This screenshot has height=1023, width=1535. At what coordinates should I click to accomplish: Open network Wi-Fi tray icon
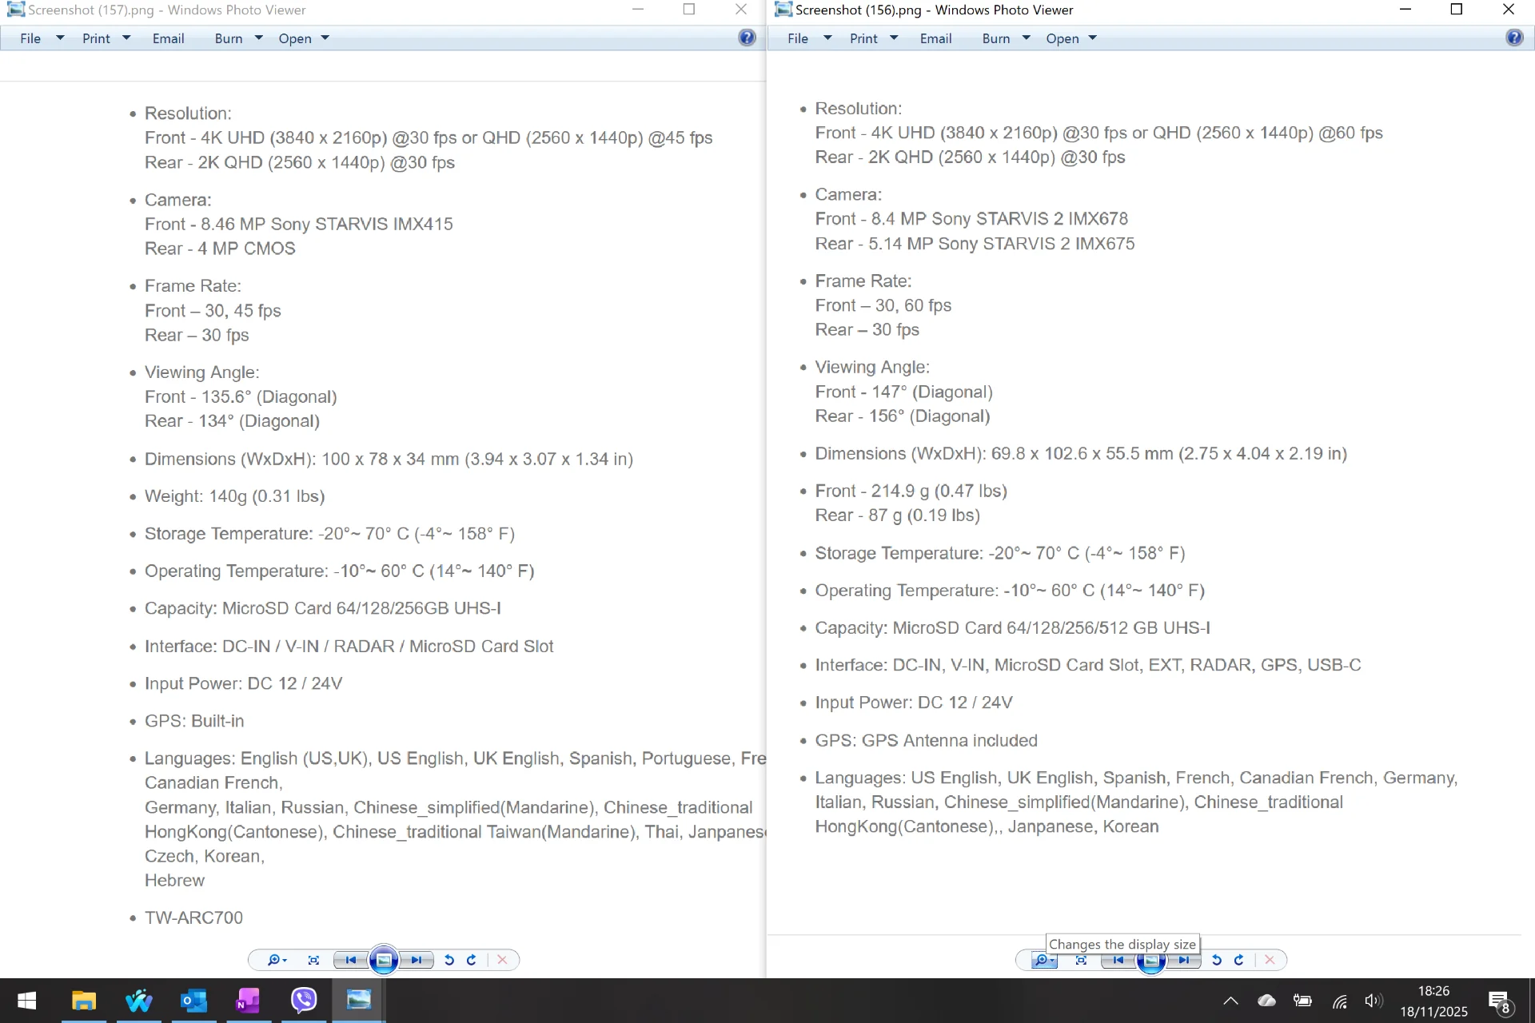click(1339, 1001)
